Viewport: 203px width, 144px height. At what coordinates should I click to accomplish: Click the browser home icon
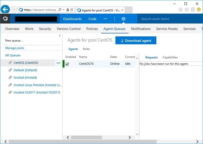click(x=180, y=10)
